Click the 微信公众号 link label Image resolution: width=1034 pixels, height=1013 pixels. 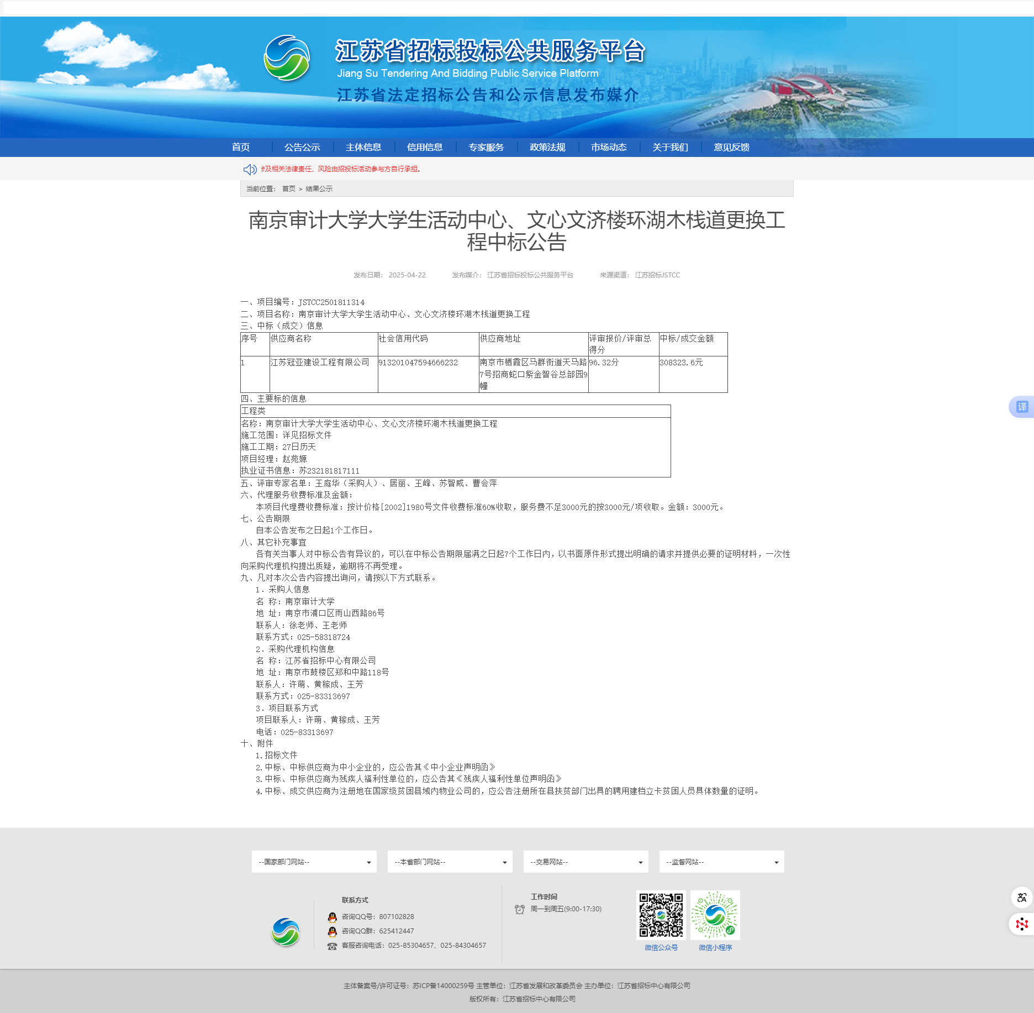coord(661,947)
